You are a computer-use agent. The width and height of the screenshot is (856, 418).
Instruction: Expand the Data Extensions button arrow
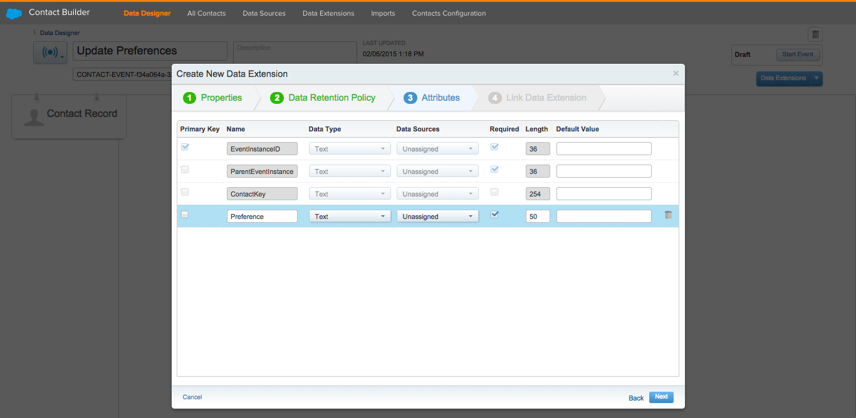point(816,78)
